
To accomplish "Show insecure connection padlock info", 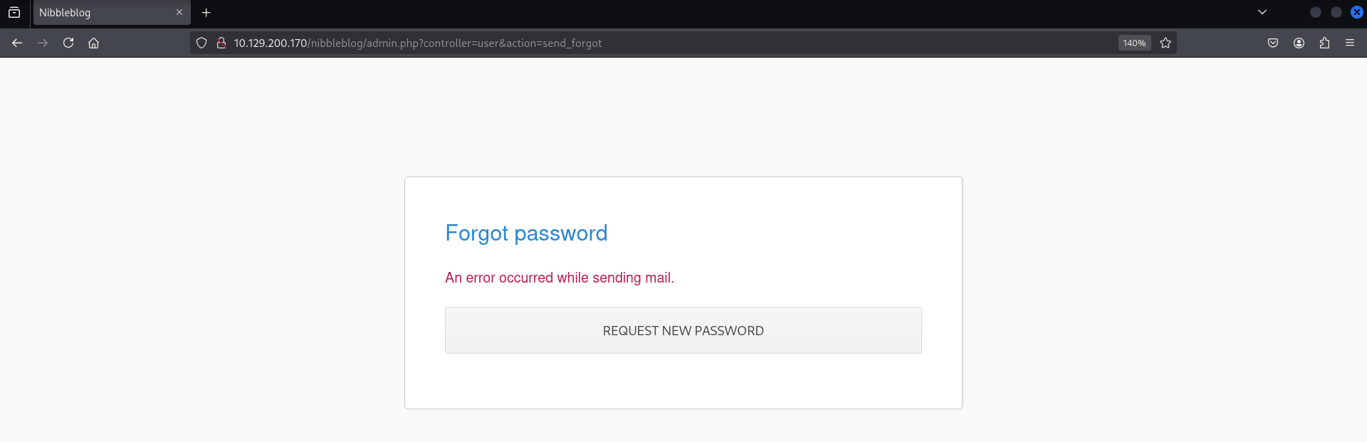I will [x=221, y=43].
